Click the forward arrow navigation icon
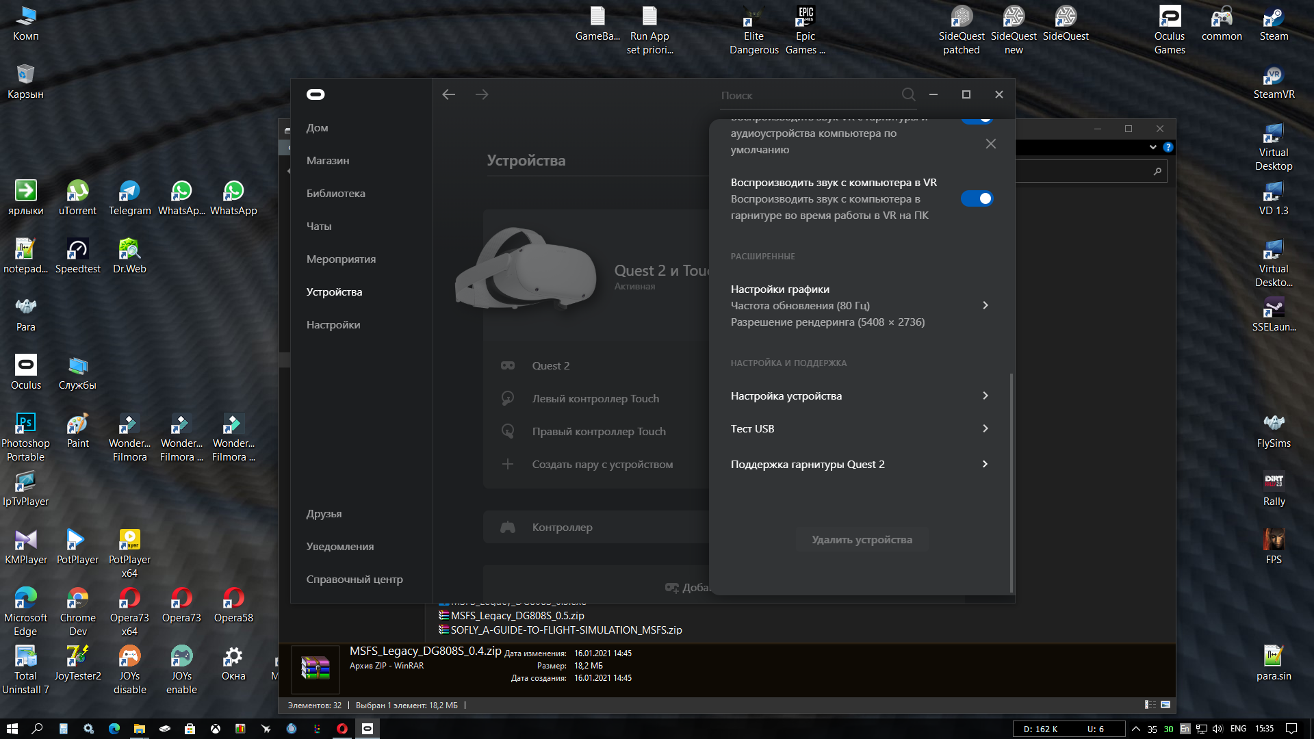Image resolution: width=1314 pixels, height=739 pixels. pos(482,94)
